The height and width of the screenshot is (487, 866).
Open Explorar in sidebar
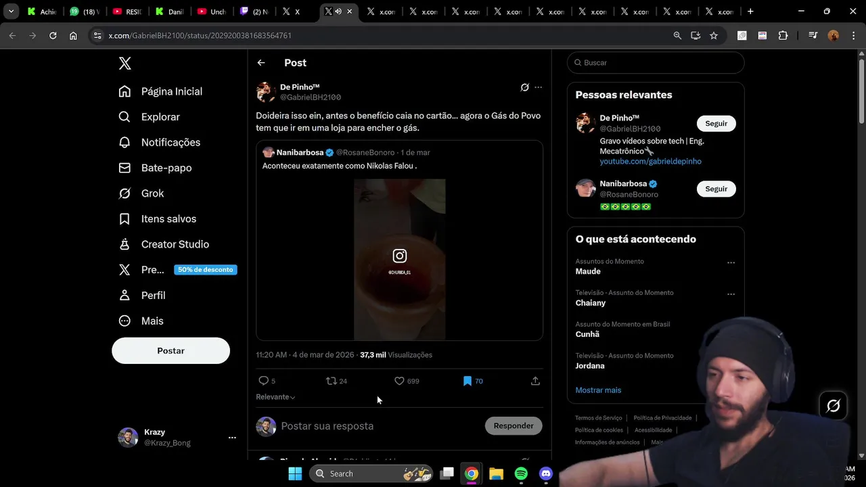click(149, 117)
